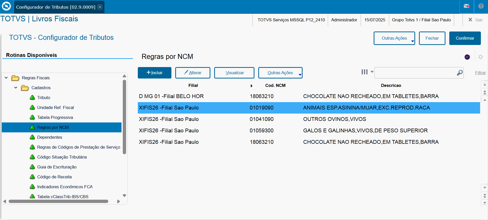Collapse the Regras Fiscais folder

(x=6, y=78)
